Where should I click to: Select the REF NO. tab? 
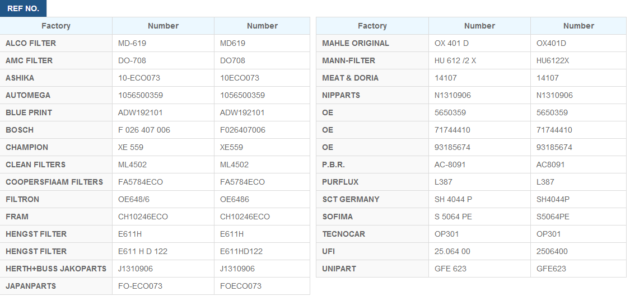23,8
